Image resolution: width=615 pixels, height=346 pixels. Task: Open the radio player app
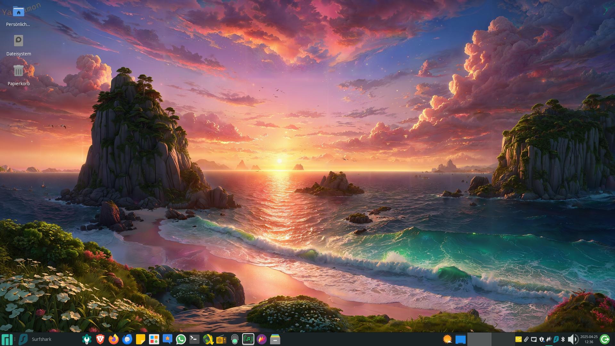(221, 339)
